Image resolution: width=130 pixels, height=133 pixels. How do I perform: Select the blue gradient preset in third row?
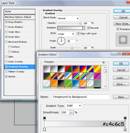[76, 83]
